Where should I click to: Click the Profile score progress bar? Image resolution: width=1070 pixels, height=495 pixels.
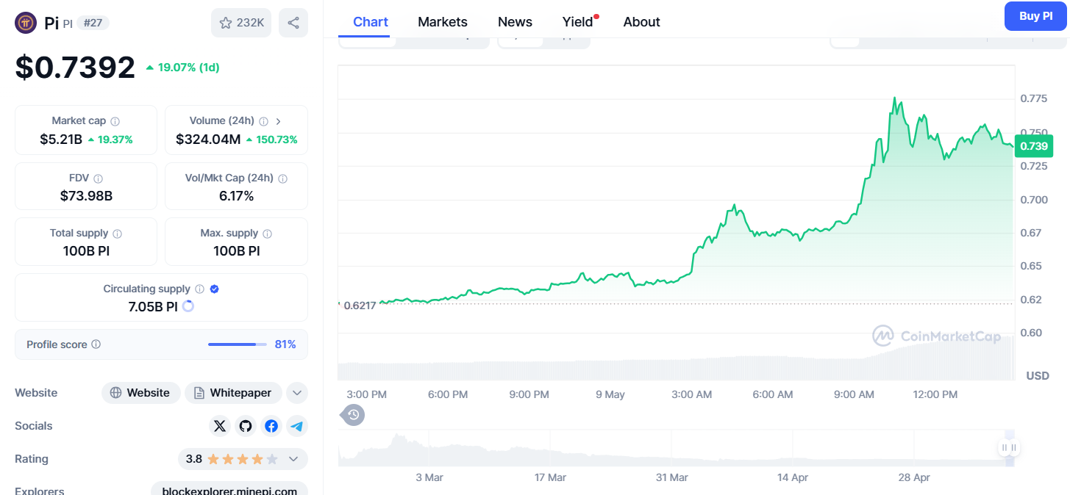(x=238, y=344)
